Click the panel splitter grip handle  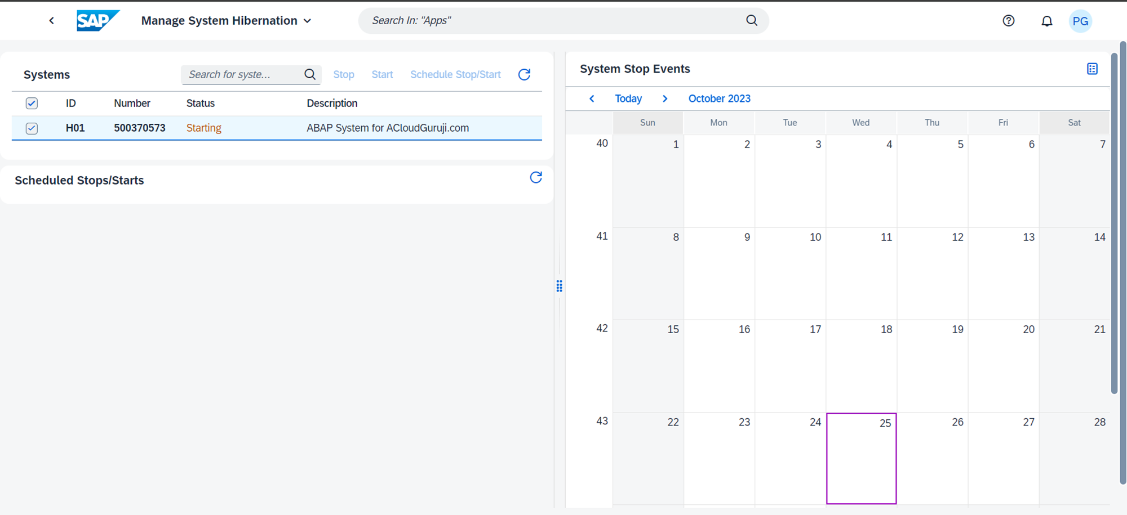click(x=559, y=286)
